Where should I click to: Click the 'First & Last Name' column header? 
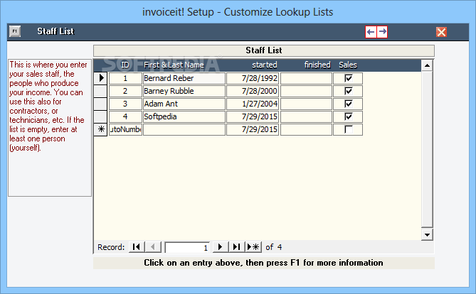click(x=174, y=65)
